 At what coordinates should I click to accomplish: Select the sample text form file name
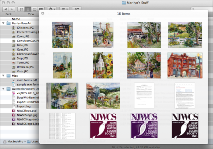tap(28, 84)
